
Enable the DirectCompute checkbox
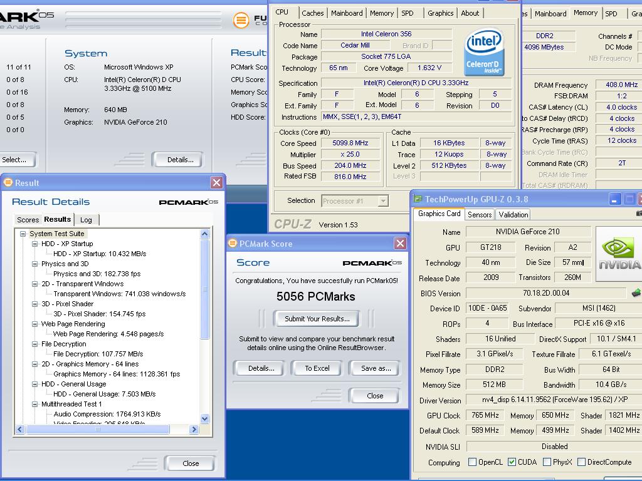click(x=581, y=462)
